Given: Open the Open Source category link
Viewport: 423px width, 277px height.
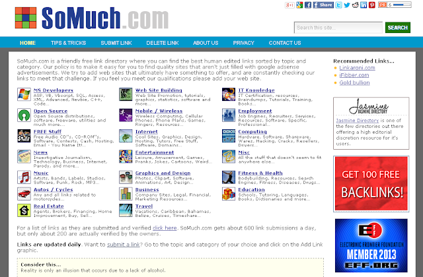Looking at the screenshot, I should tap(50, 111).
